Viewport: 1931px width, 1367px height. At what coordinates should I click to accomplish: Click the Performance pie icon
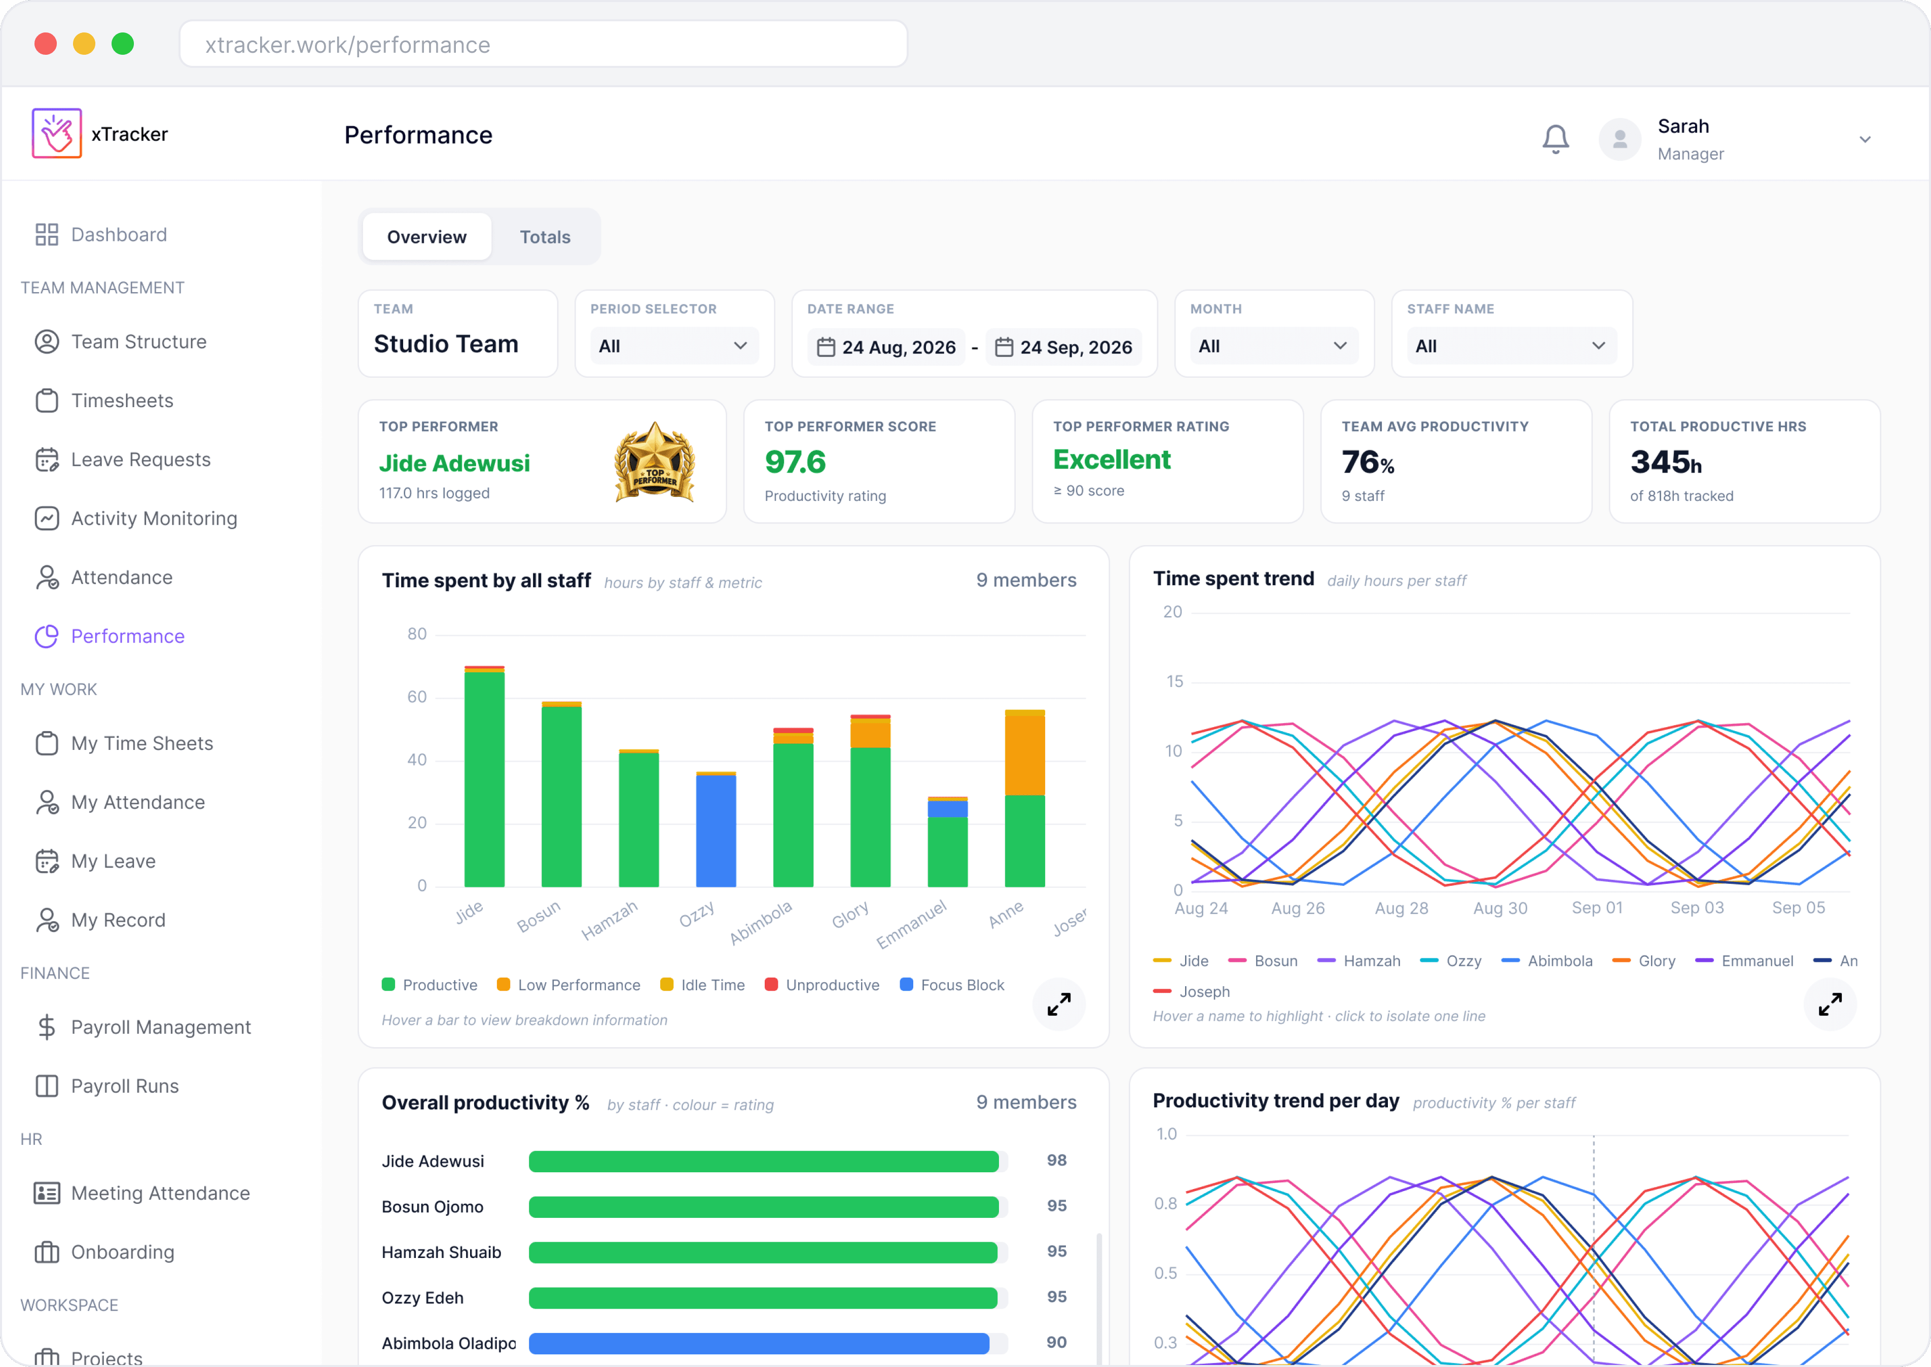tap(46, 636)
